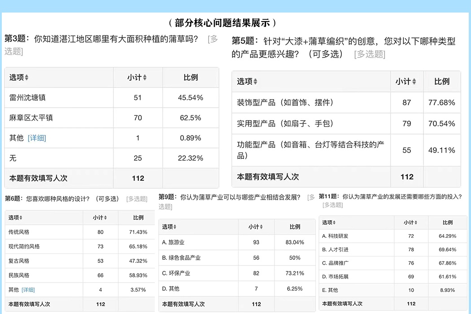Select the 77.68% ratio cell
The image size is (471, 314).
[442, 102]
